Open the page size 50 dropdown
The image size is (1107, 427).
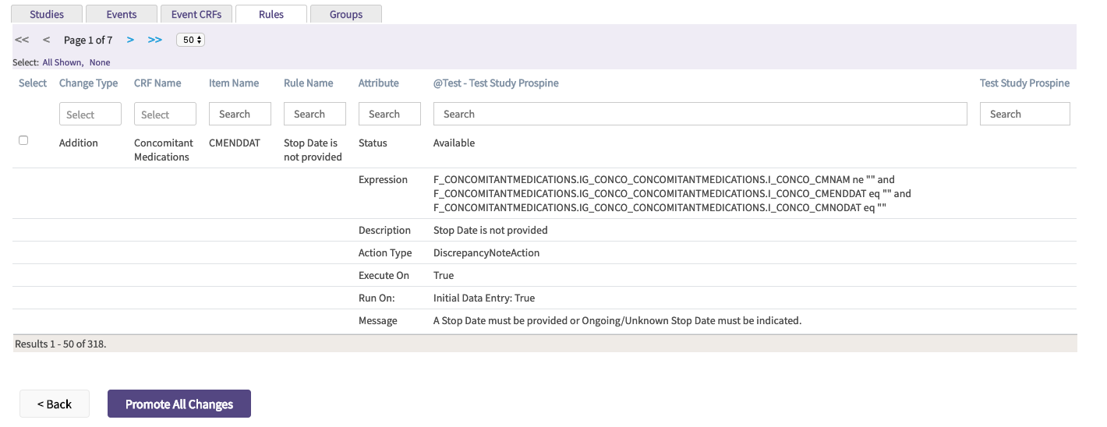tap(190, 40)
